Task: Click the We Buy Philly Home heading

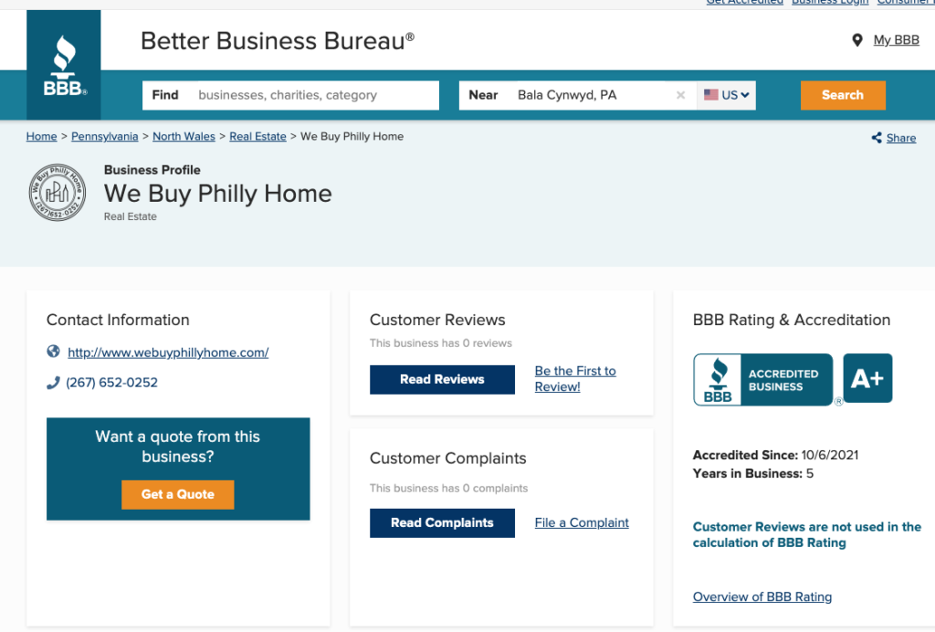Action: (x=217, y=194)
